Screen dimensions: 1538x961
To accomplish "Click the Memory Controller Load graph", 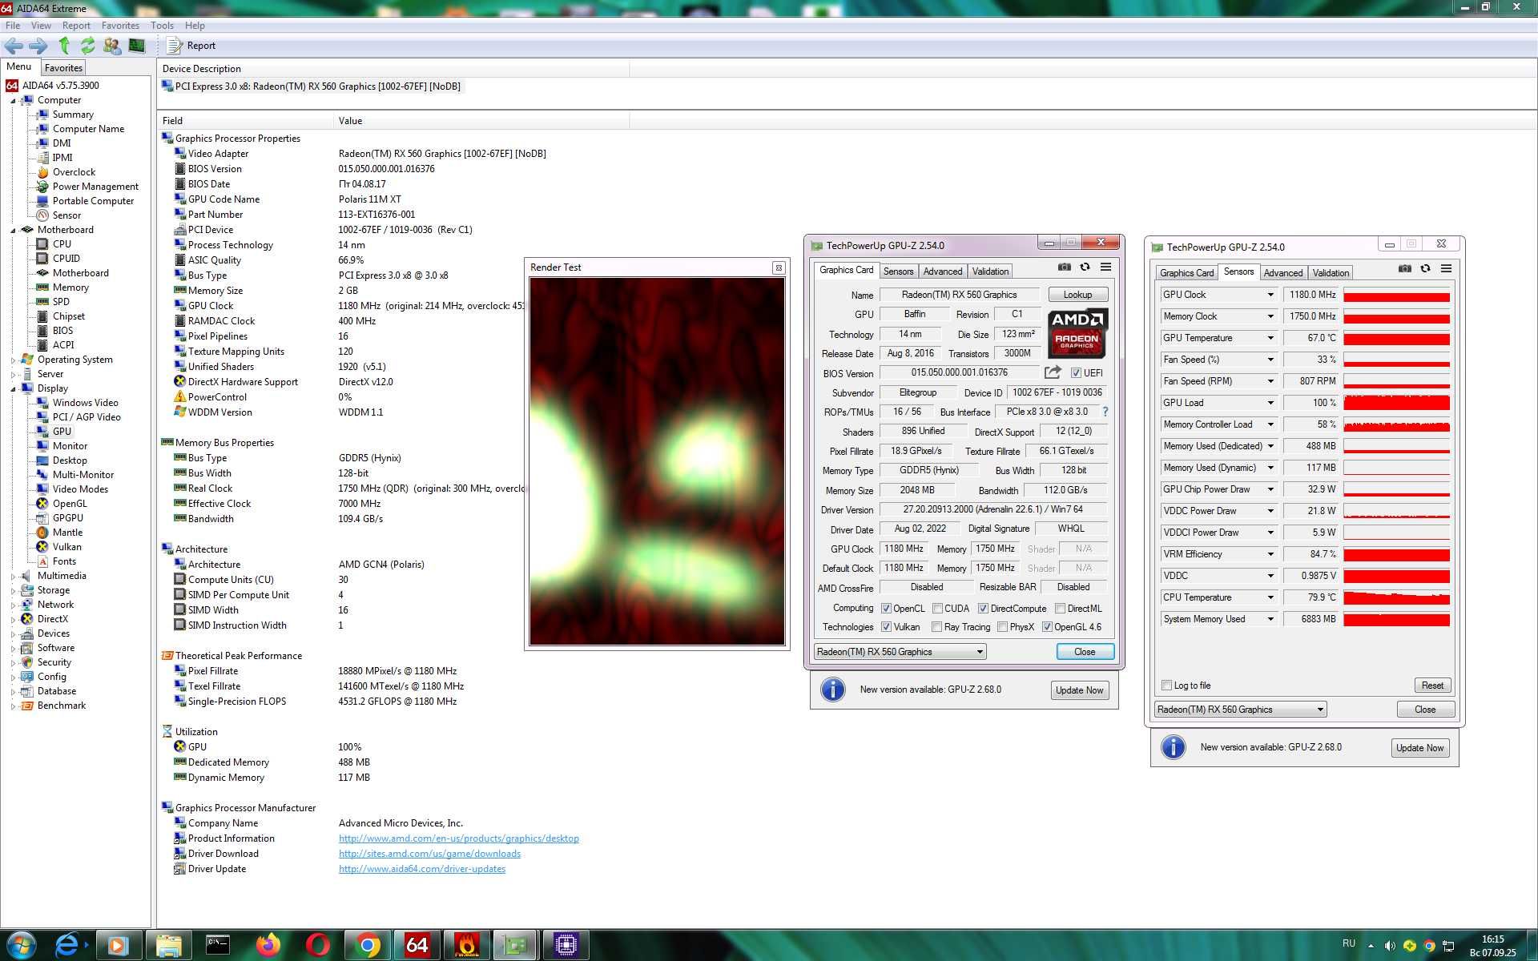I will [x=1396, y=424].
